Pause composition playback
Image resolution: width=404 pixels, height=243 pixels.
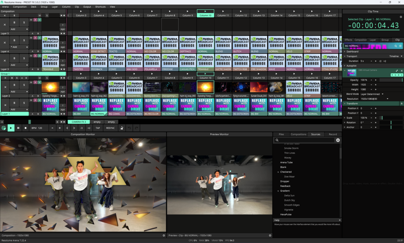coord(18,128)
